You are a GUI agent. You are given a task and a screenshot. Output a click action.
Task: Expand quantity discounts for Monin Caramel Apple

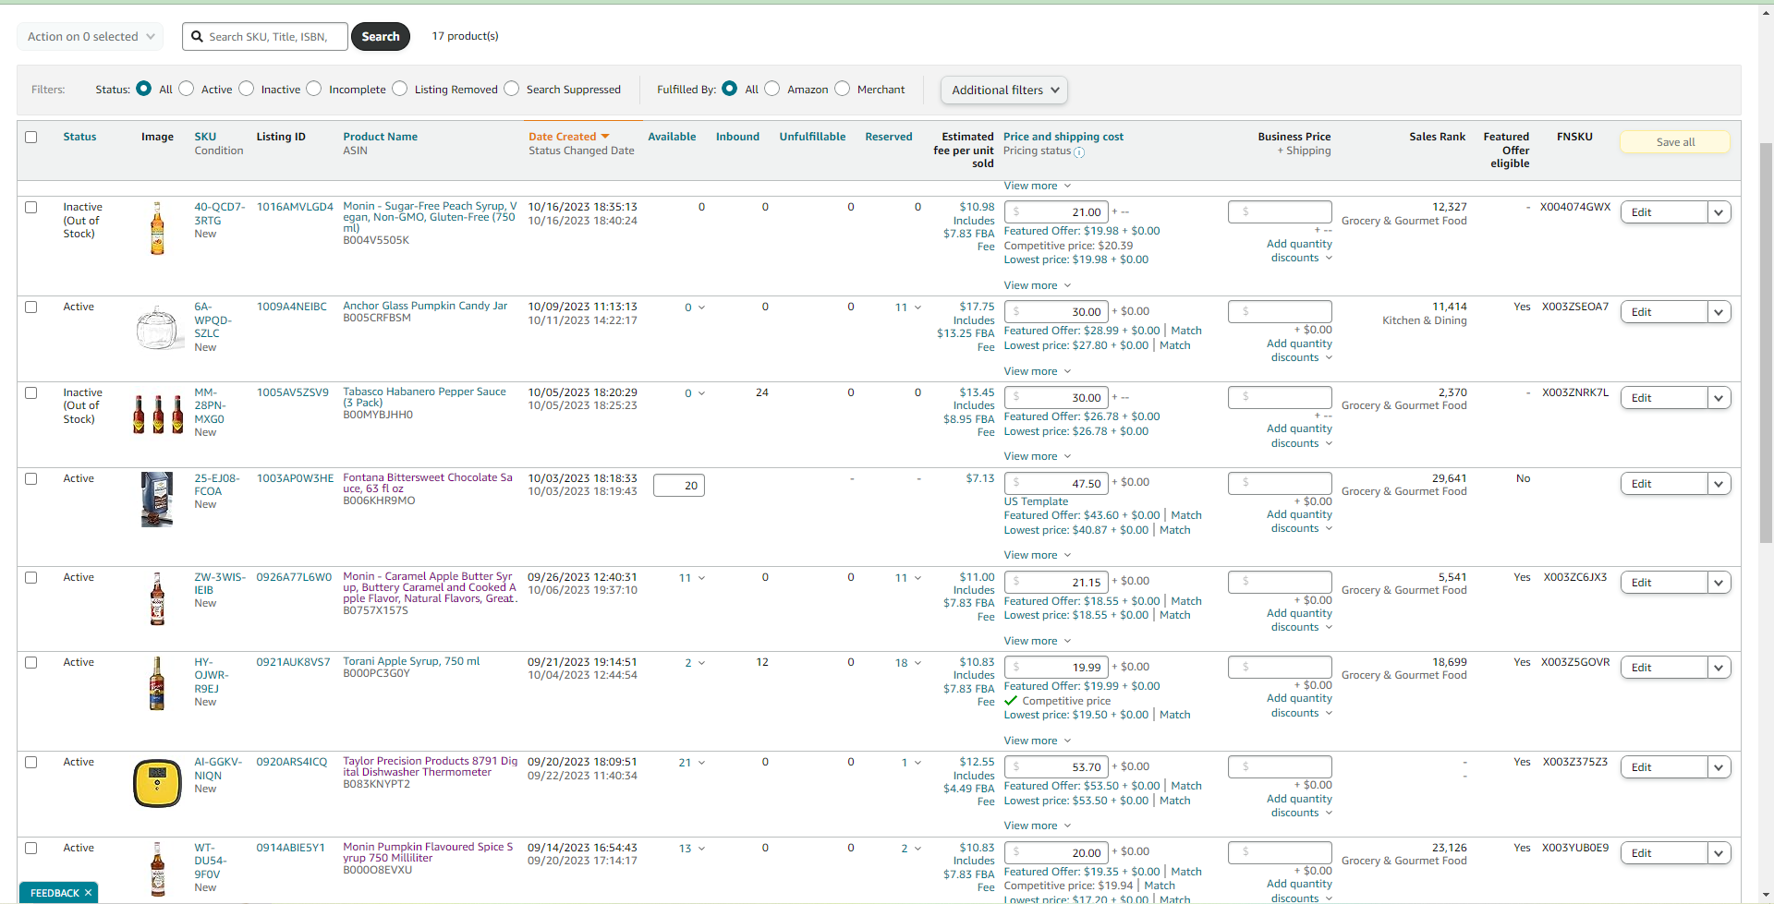tap(1302, 621)
